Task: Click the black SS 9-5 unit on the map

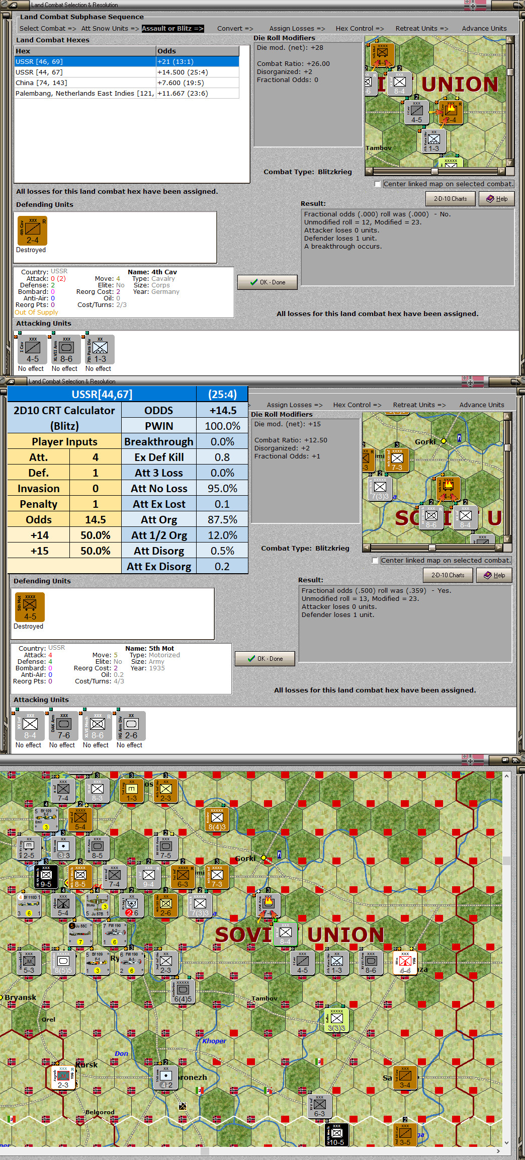Action: coord(46,877)
